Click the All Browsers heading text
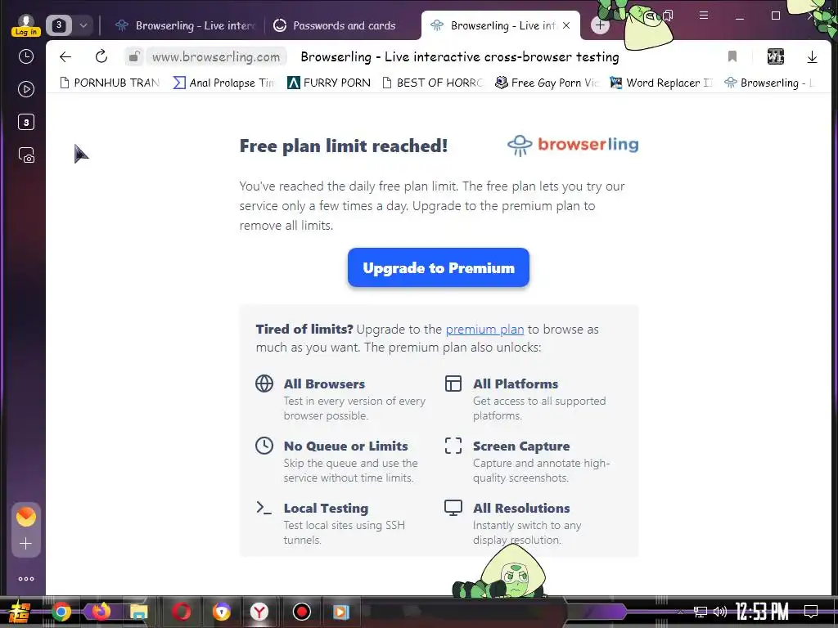The width and height of the screenshot is (838, 628). [324, 384]
